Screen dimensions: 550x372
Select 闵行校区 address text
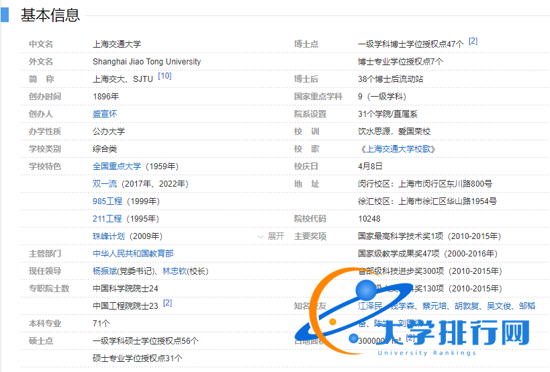pyautogui.click(x=425, y=184)
